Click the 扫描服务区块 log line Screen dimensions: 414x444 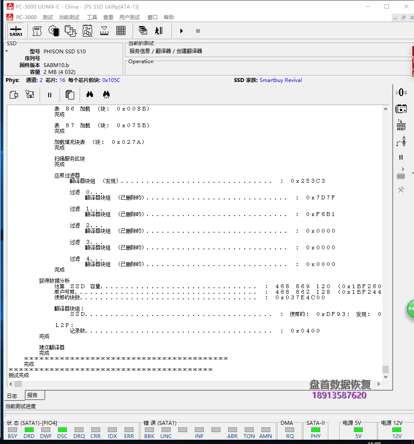pyautogui.click(x=69, y=159)
